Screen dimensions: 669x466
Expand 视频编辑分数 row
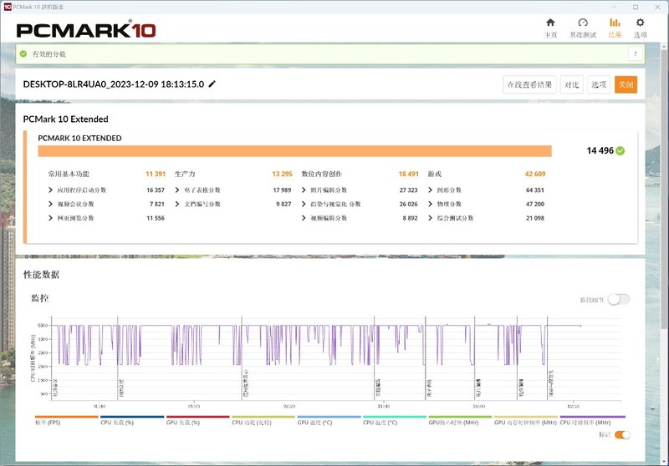click(x=304, y=218)
